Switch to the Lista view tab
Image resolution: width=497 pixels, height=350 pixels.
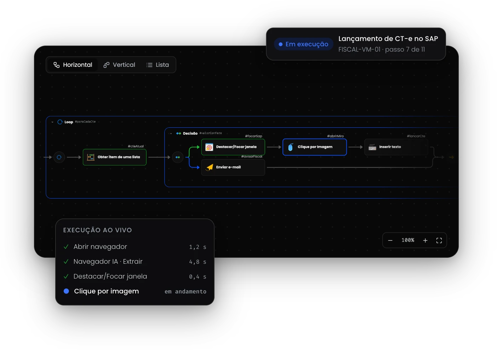tap(158, 65)
